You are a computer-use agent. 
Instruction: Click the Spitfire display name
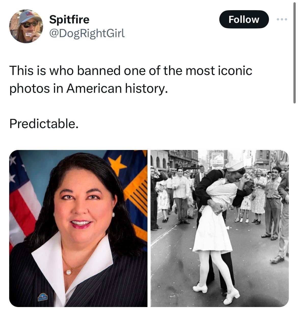click(69, 19)
